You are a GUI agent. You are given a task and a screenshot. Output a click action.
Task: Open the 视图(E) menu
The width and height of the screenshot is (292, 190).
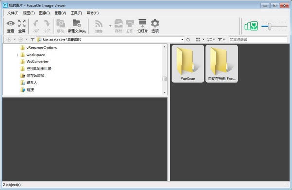pyautogui.click(x=29, y=13)
